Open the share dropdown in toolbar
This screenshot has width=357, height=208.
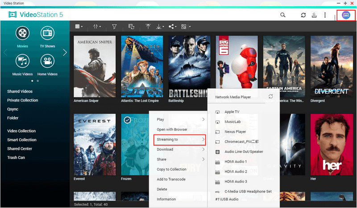pyautogui.click(x=173, y=27)
